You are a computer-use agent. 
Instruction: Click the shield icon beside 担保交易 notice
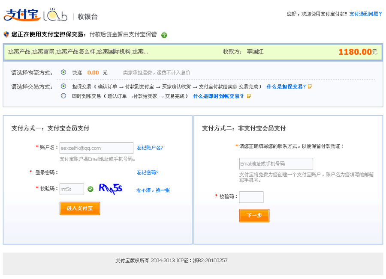[x=6, y=34]
